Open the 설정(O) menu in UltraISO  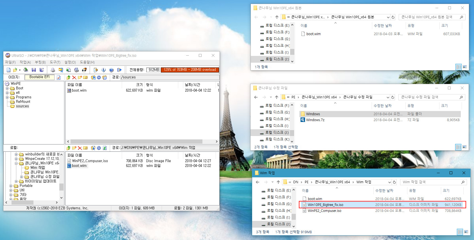click(70, 62)
